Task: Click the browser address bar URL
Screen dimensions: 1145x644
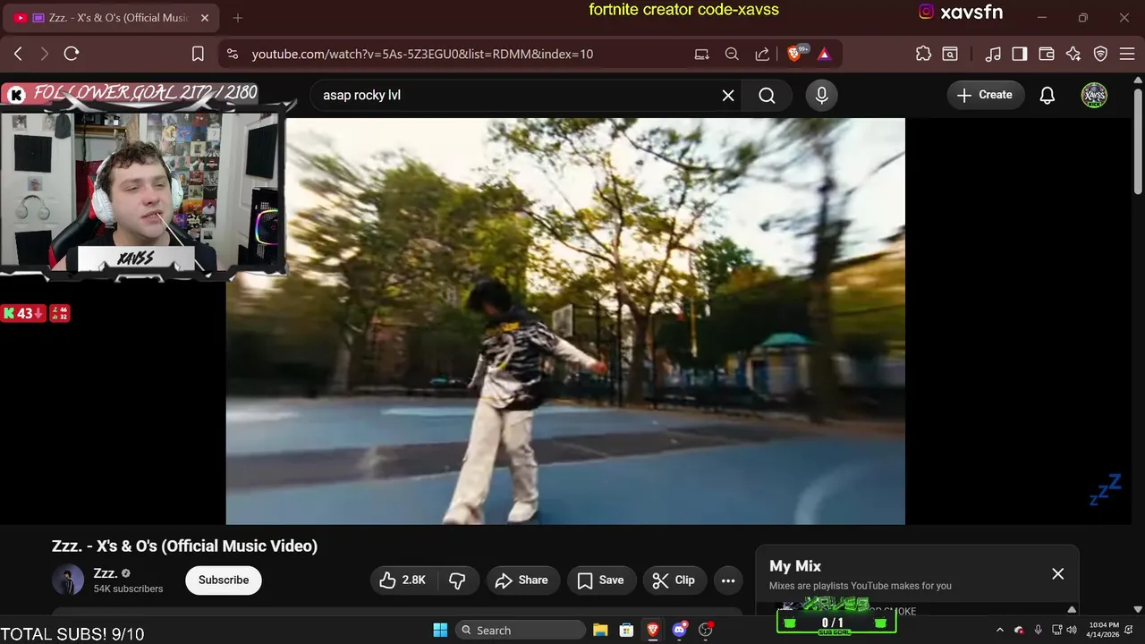Action: click(x=422, y=54)
